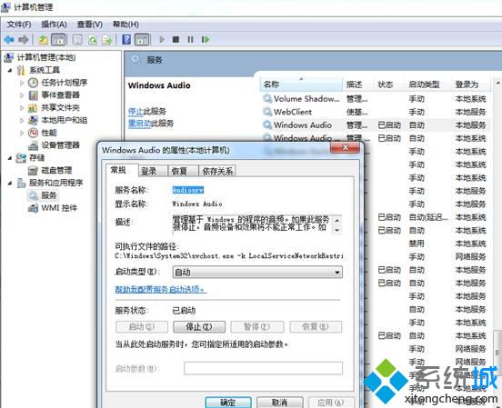The image size is (502, 408).
Task: Switch to the 依存关系 tab
Action: point(217,171)
